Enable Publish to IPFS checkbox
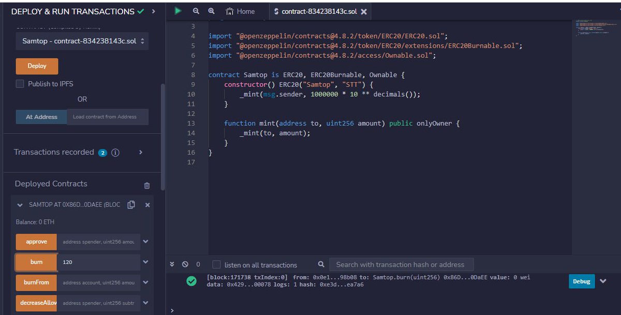 (x=20, y=84)
